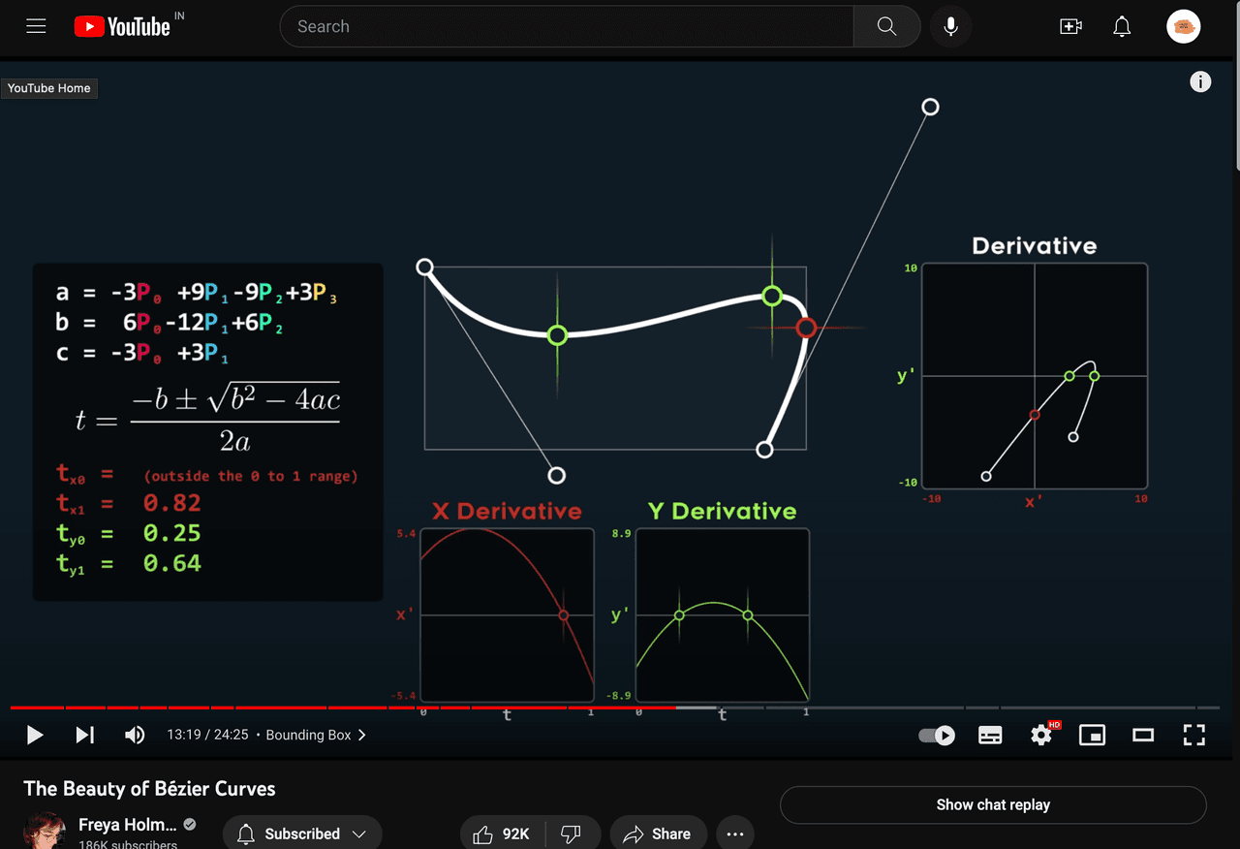
Task: Toggle subtitles/closed captions
Action: pos(990,736)
